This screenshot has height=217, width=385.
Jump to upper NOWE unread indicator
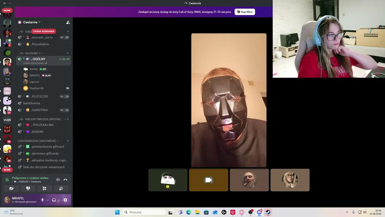coord(7,11)
